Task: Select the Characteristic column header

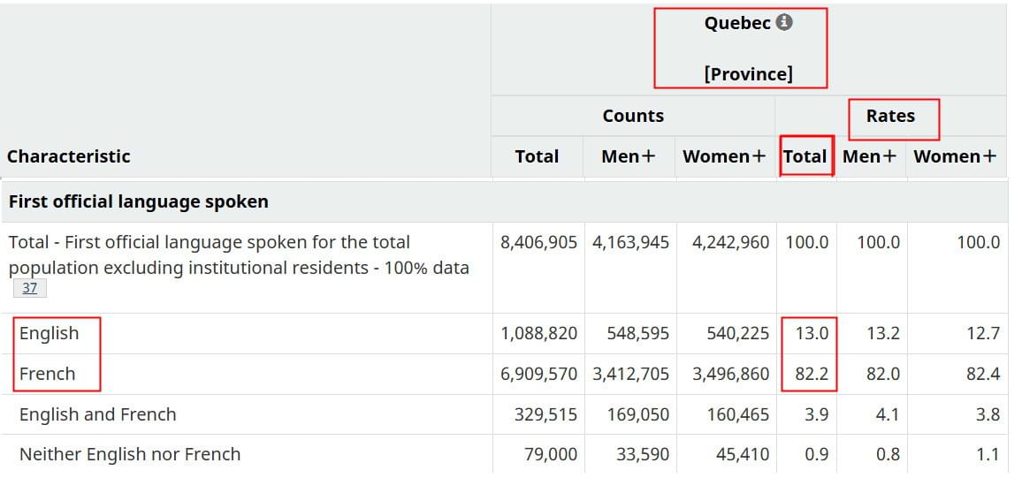Action: (69, 156)
